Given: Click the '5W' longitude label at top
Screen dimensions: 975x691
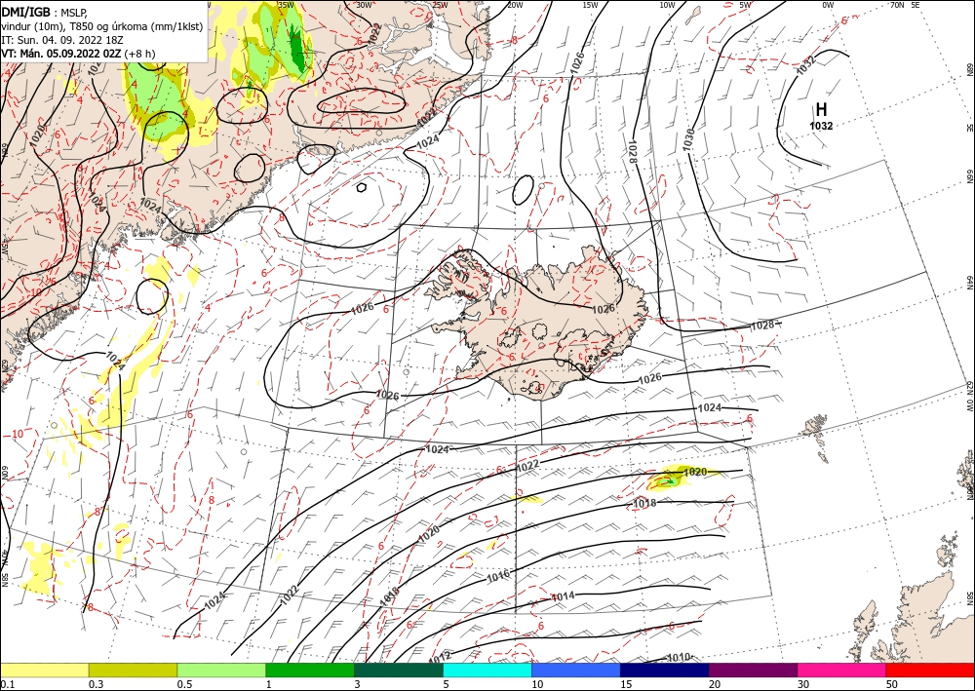Looking at the screenshot, I should pyautogui.click(x=745, y=4).
